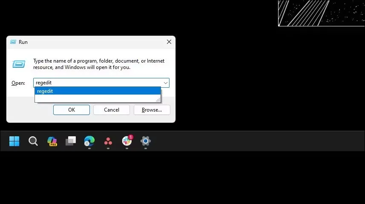Open the Windows Start menu

tap(14, 141)
